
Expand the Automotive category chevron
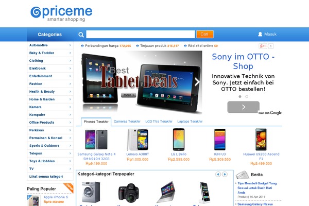[70, 45]
